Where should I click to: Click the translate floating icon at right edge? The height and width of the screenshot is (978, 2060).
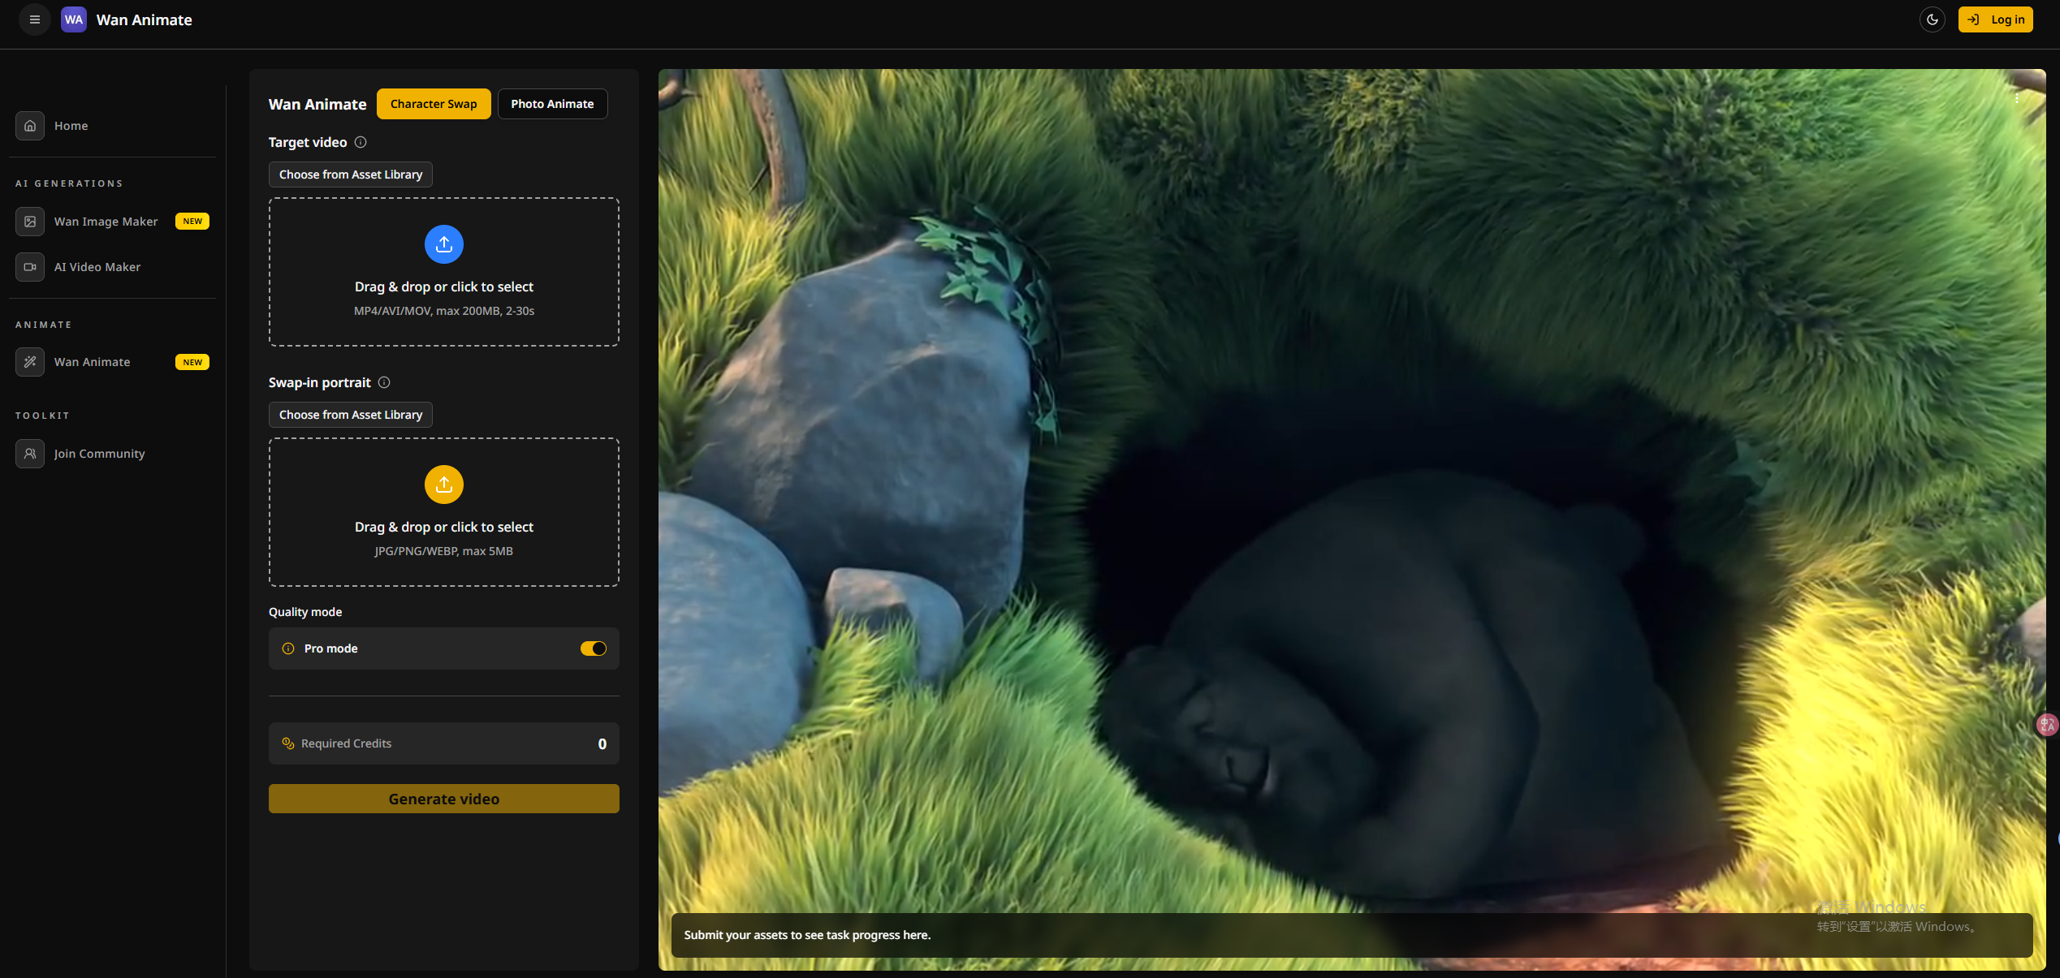pyautogui.click(x=2047, y=725)
